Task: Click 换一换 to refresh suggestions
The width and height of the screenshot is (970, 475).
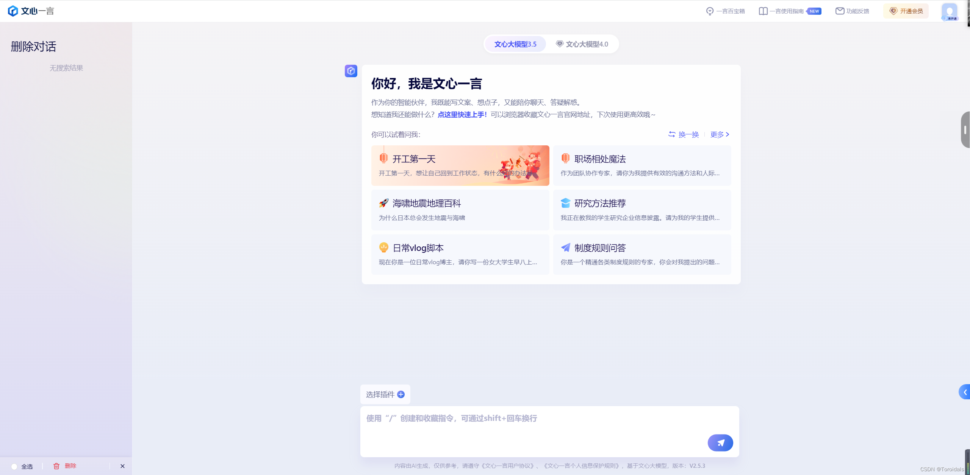Action: [684, 134]
